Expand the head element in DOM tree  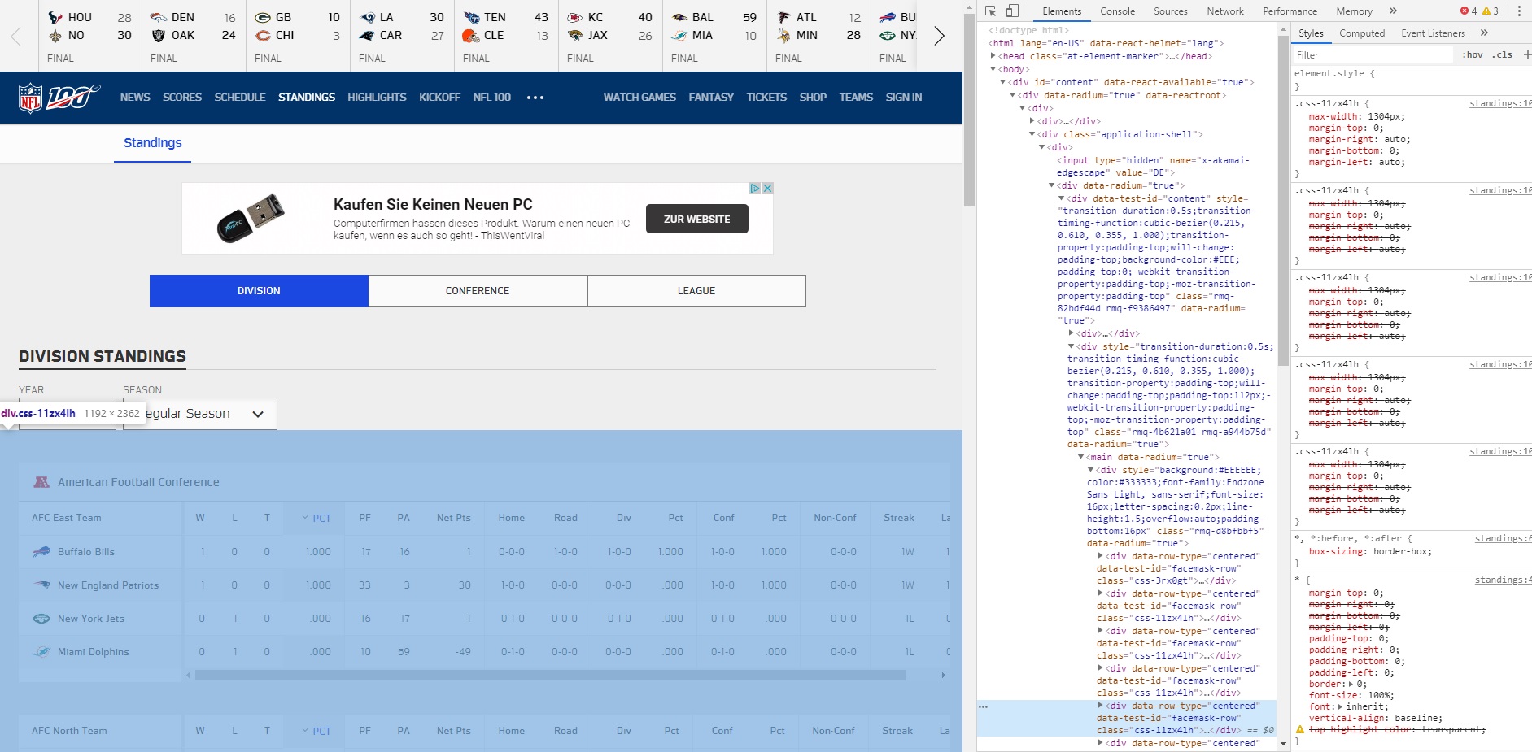tap(993, 56)
